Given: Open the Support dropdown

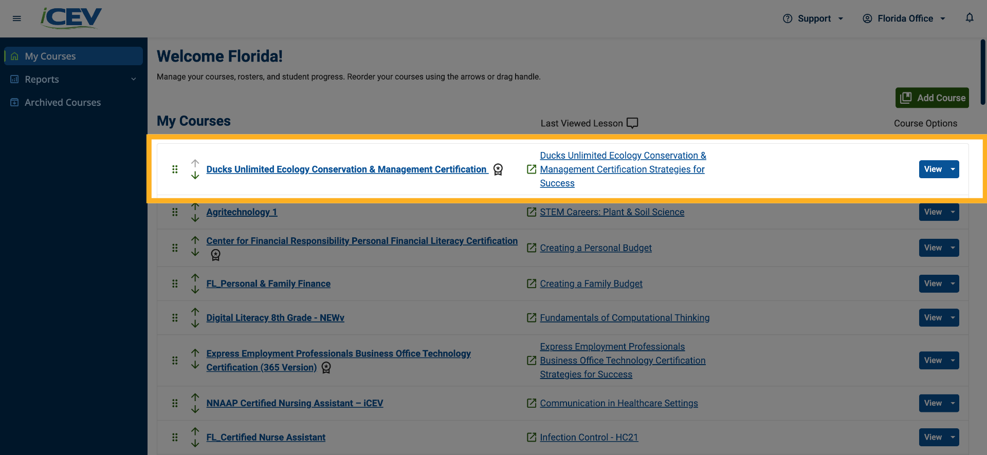Looking at the screenshot, I should (813, 18).
